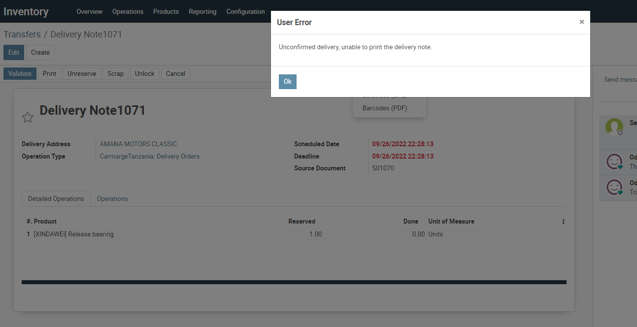Click the OdooBot avatar in the message thread
This screenshot has height=327, width=637.
point(614,162)
